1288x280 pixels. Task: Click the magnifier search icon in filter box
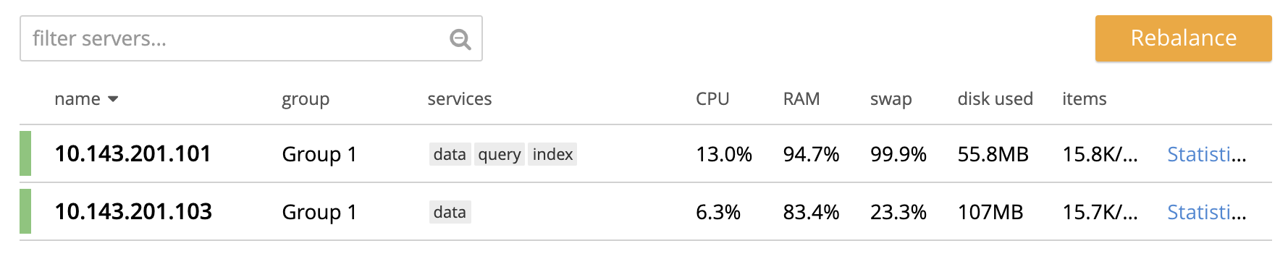click(460, 39)
